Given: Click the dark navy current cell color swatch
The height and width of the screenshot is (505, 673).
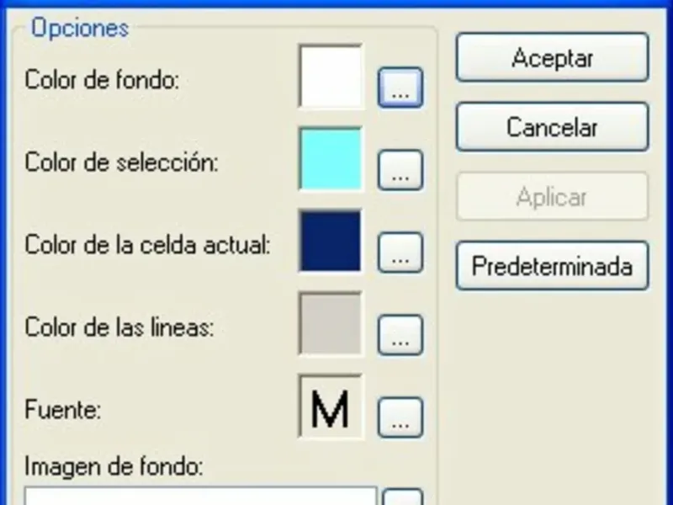Looking at the screenshot, I should (331, 241).
